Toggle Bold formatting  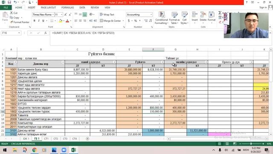point(34,21)
